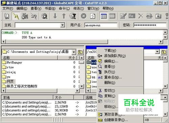Choose 编辑(E)... from context menu
The image size is (169, 123).
(120, 61)
